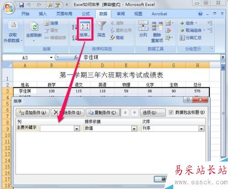This screenshot has height=189, width=228.
Task: Click the vertical scrollbar of worksheet
Action: tap(223, 113)
